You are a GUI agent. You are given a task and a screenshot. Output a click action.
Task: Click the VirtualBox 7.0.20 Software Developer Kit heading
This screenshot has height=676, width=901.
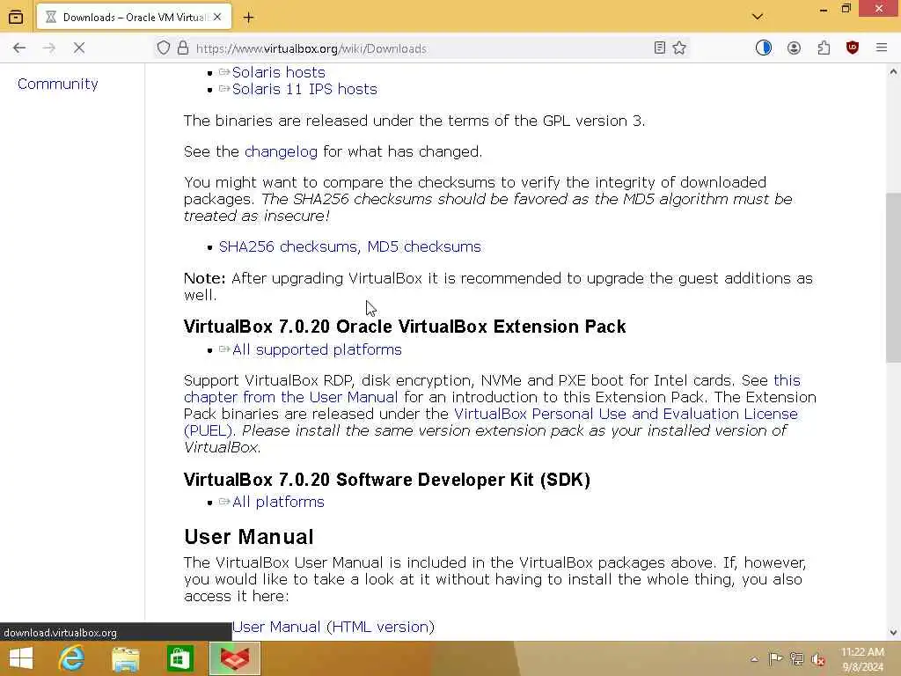387,480
